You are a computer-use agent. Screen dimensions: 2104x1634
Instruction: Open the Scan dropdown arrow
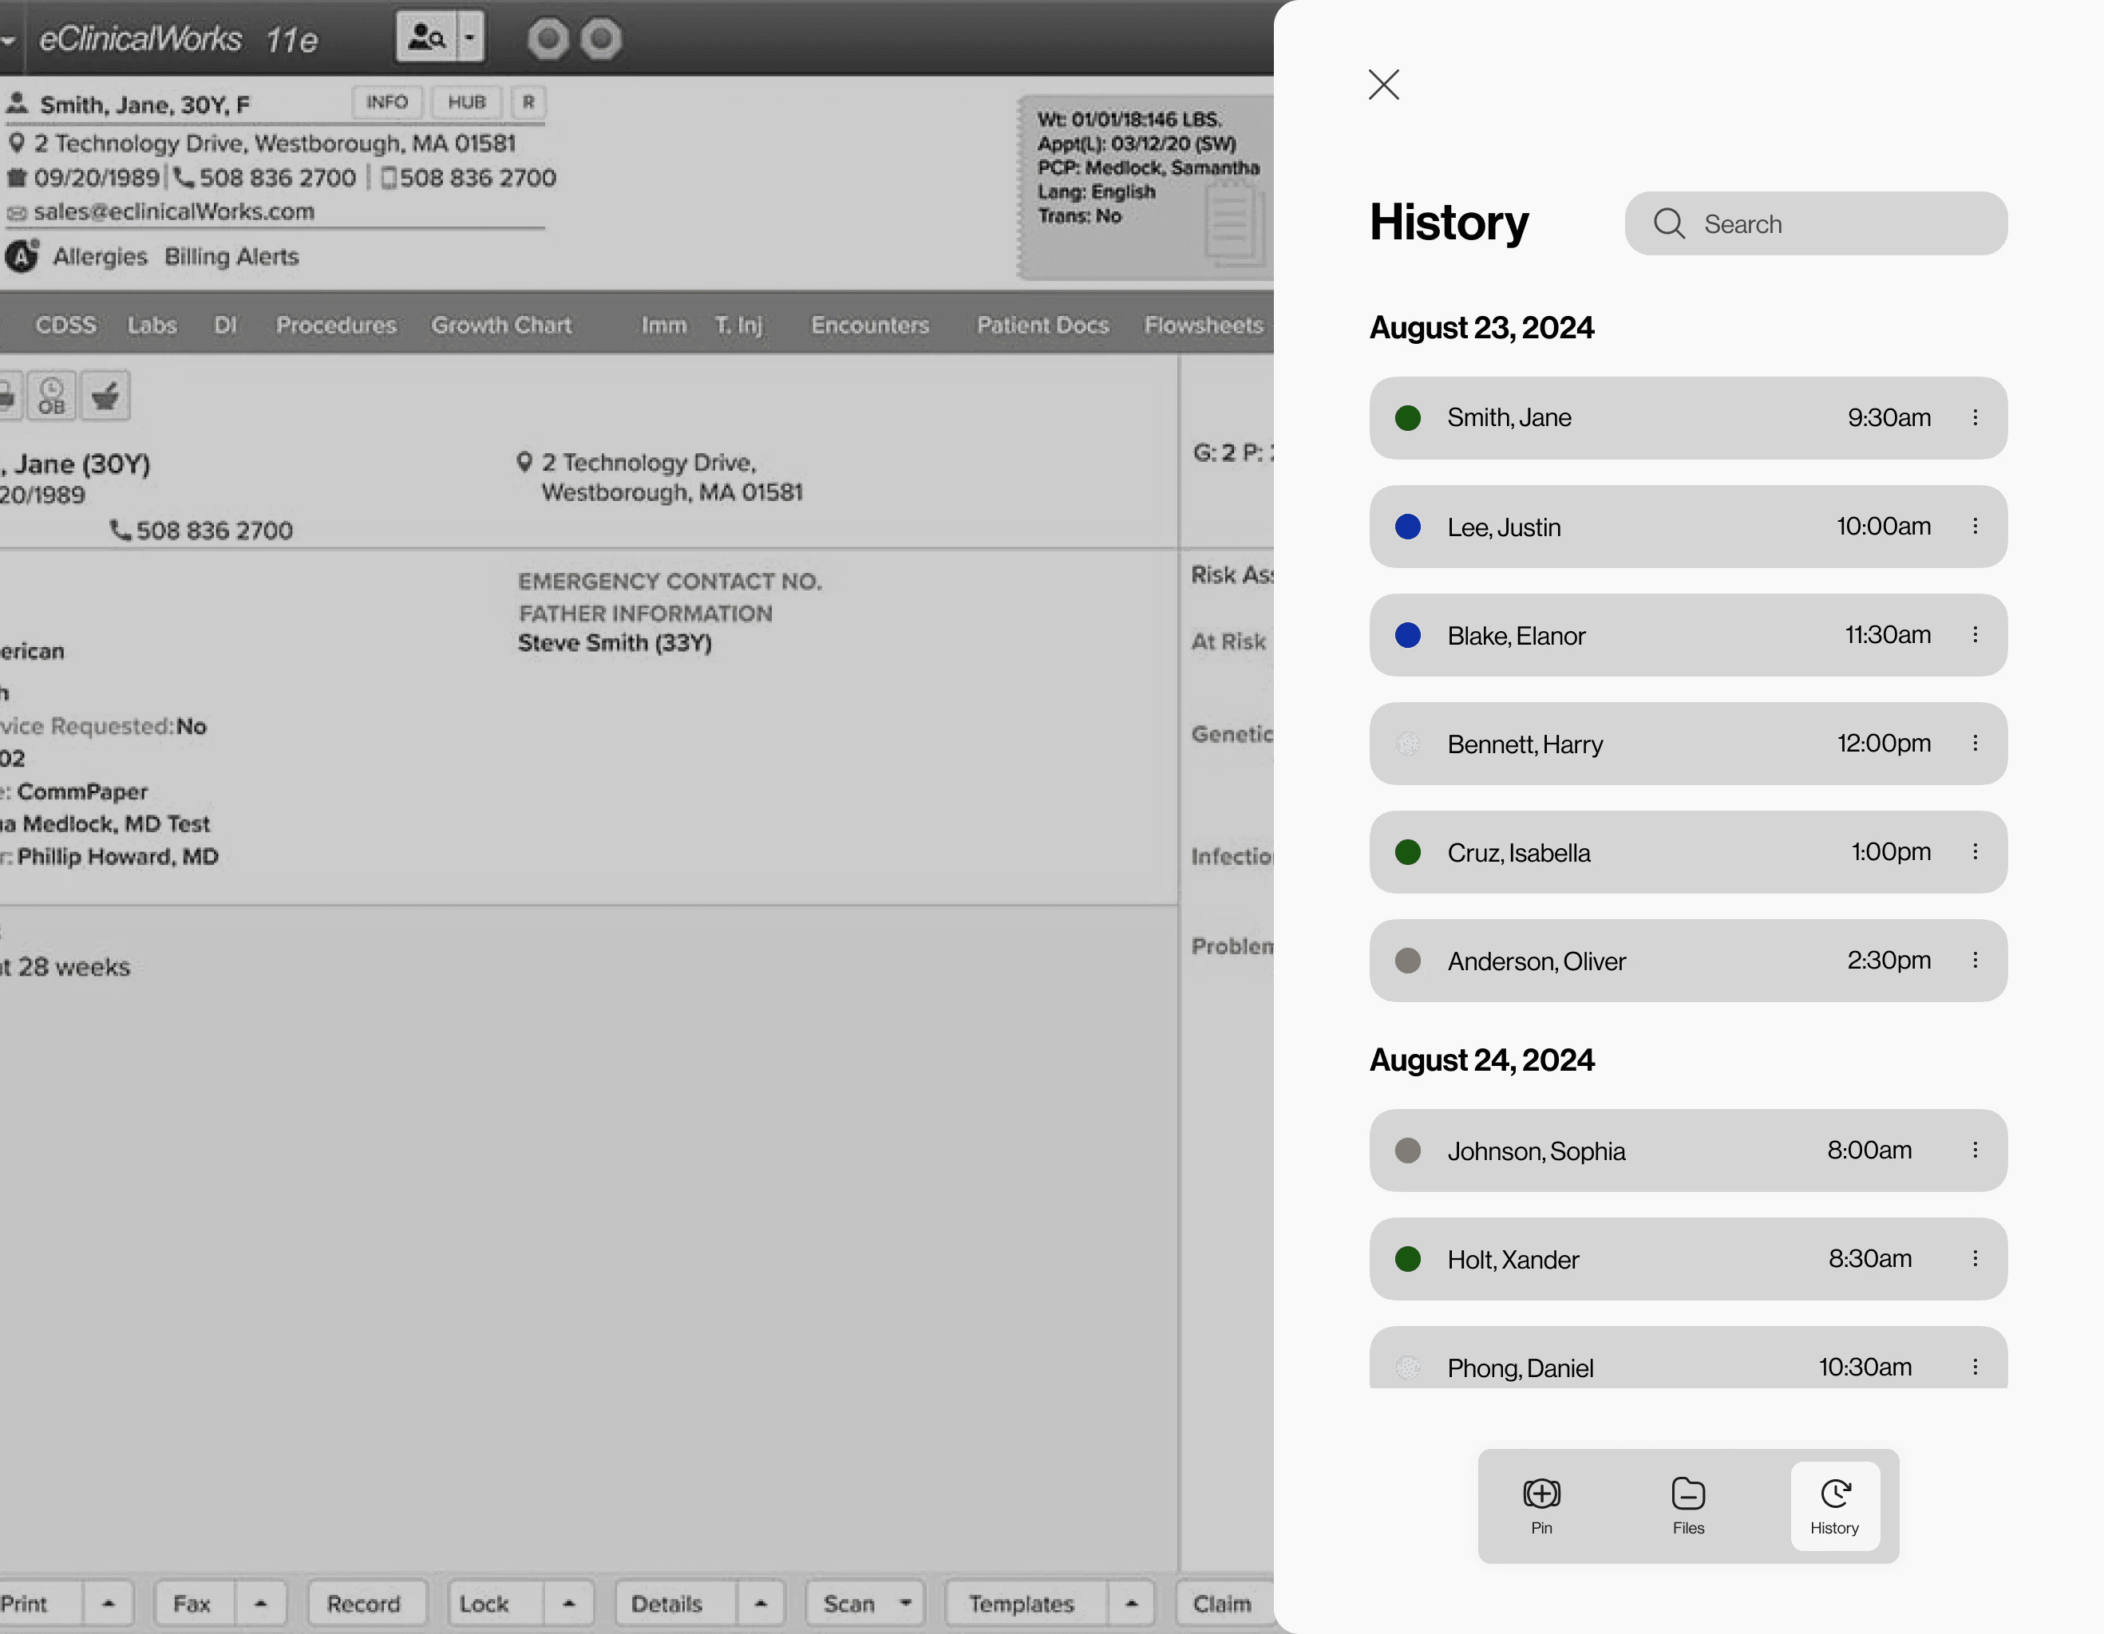pos(904,1603)
